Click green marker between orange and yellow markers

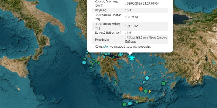(146, 91)
